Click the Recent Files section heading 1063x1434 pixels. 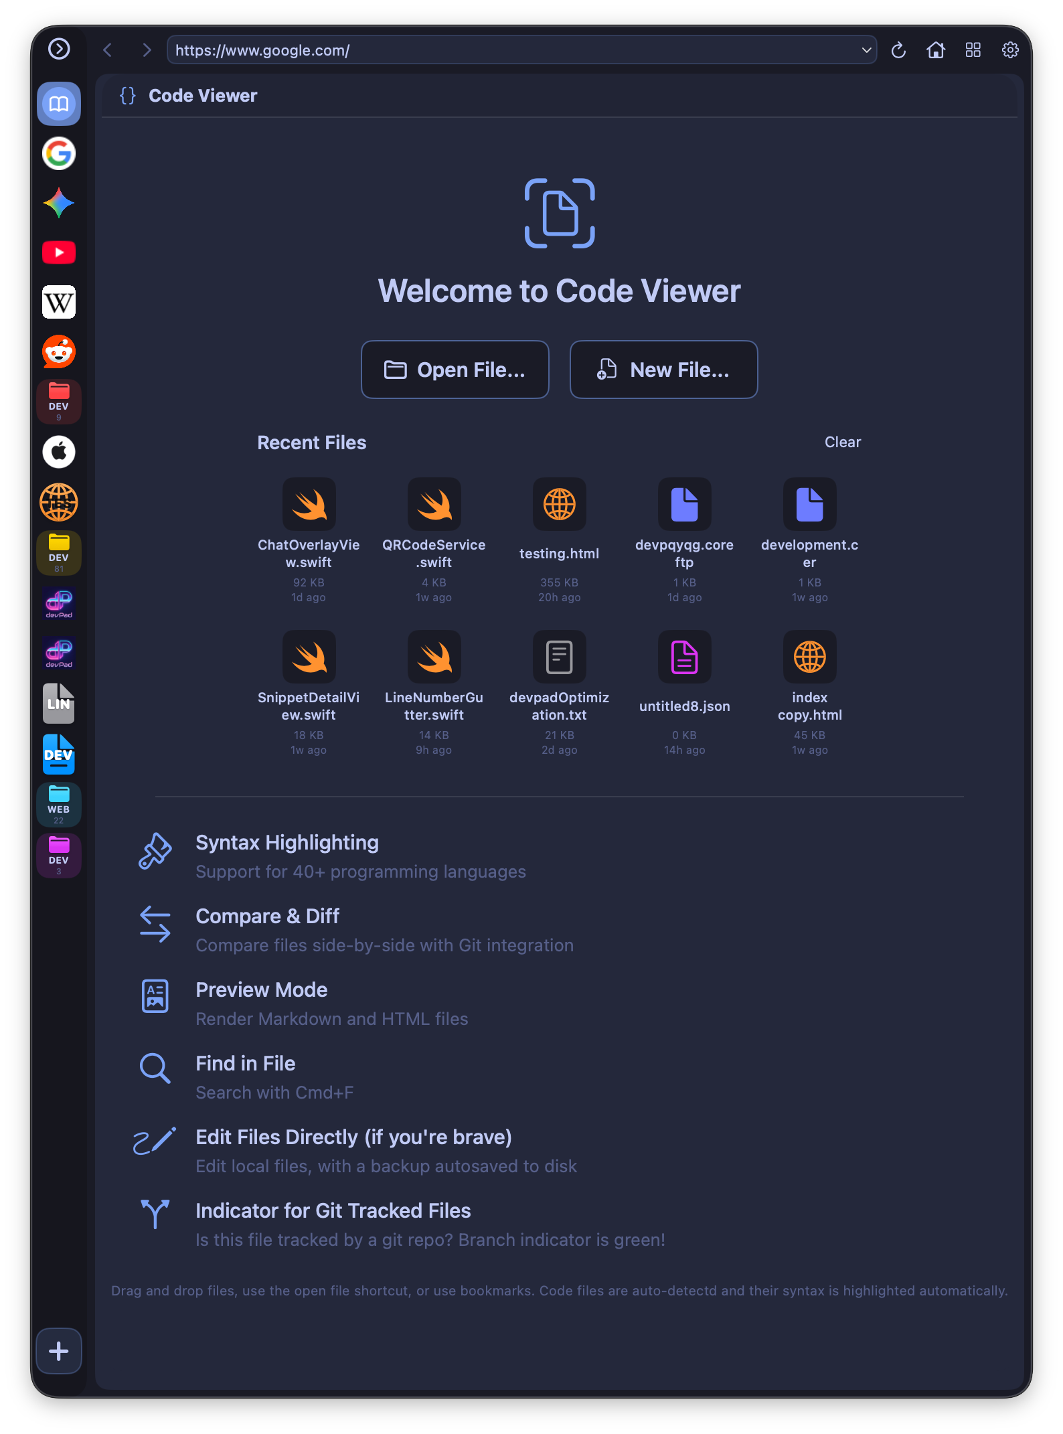pos(311,443)
